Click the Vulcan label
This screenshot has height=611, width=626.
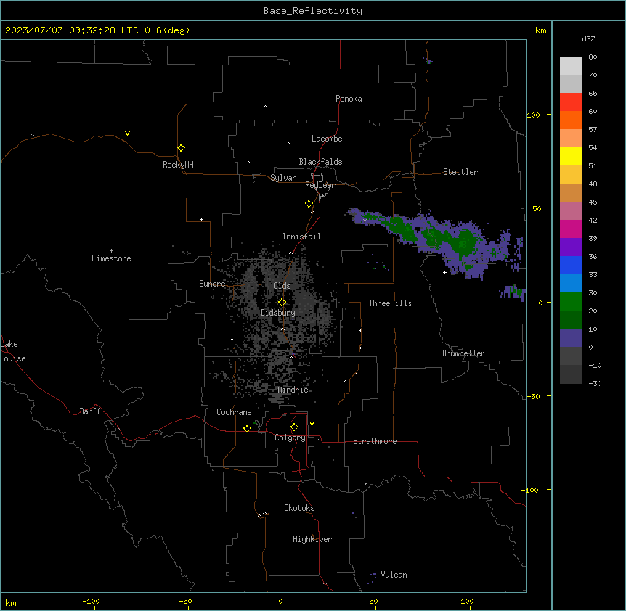pos(394,575)
